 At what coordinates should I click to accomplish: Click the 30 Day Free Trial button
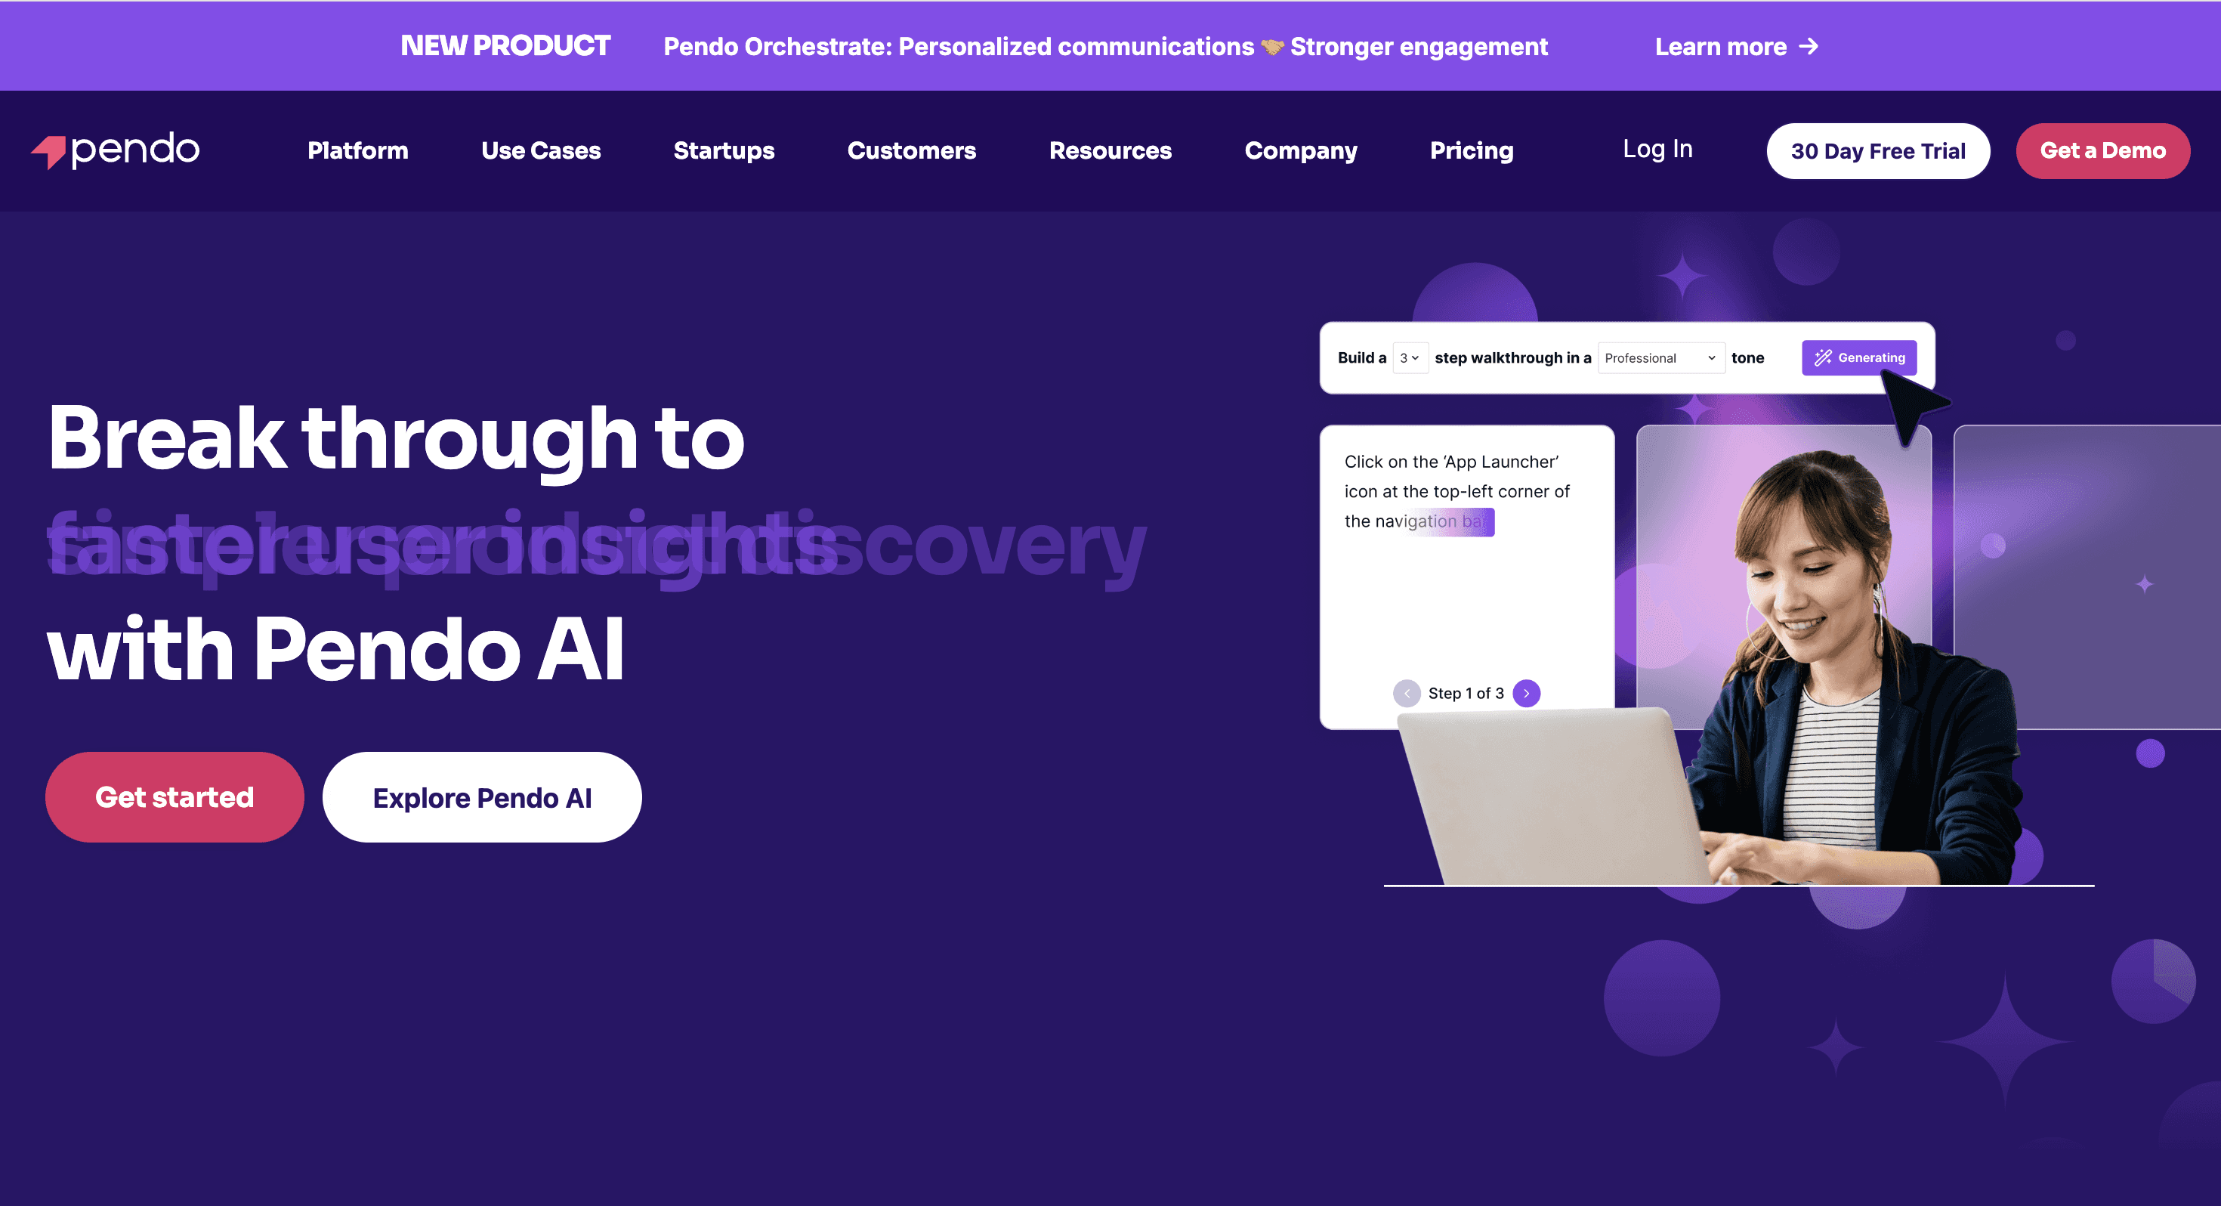coord(1878,150)
